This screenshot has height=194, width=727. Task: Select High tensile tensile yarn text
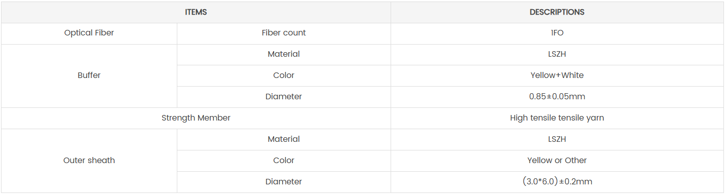[x=557, y=118]
